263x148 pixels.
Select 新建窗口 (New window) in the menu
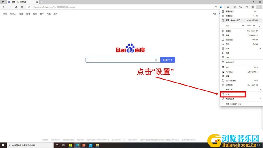[x=241, y=16]
